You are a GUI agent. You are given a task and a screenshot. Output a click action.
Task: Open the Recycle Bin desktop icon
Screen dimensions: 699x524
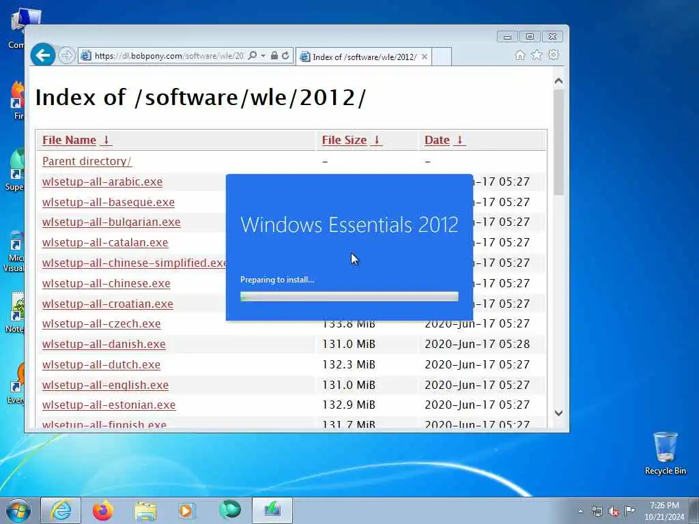(x=665, y=453)
